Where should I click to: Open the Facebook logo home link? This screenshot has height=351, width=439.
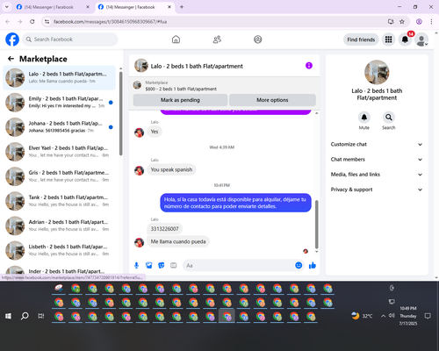12,39
